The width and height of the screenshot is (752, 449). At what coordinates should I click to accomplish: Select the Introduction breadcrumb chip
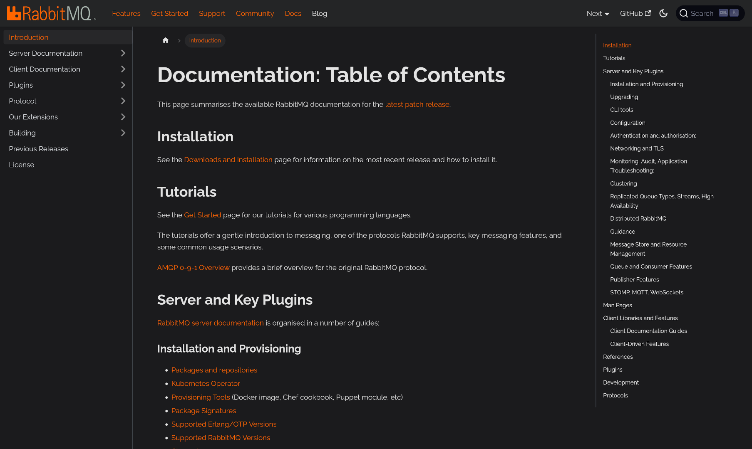[x=204, y=40]
